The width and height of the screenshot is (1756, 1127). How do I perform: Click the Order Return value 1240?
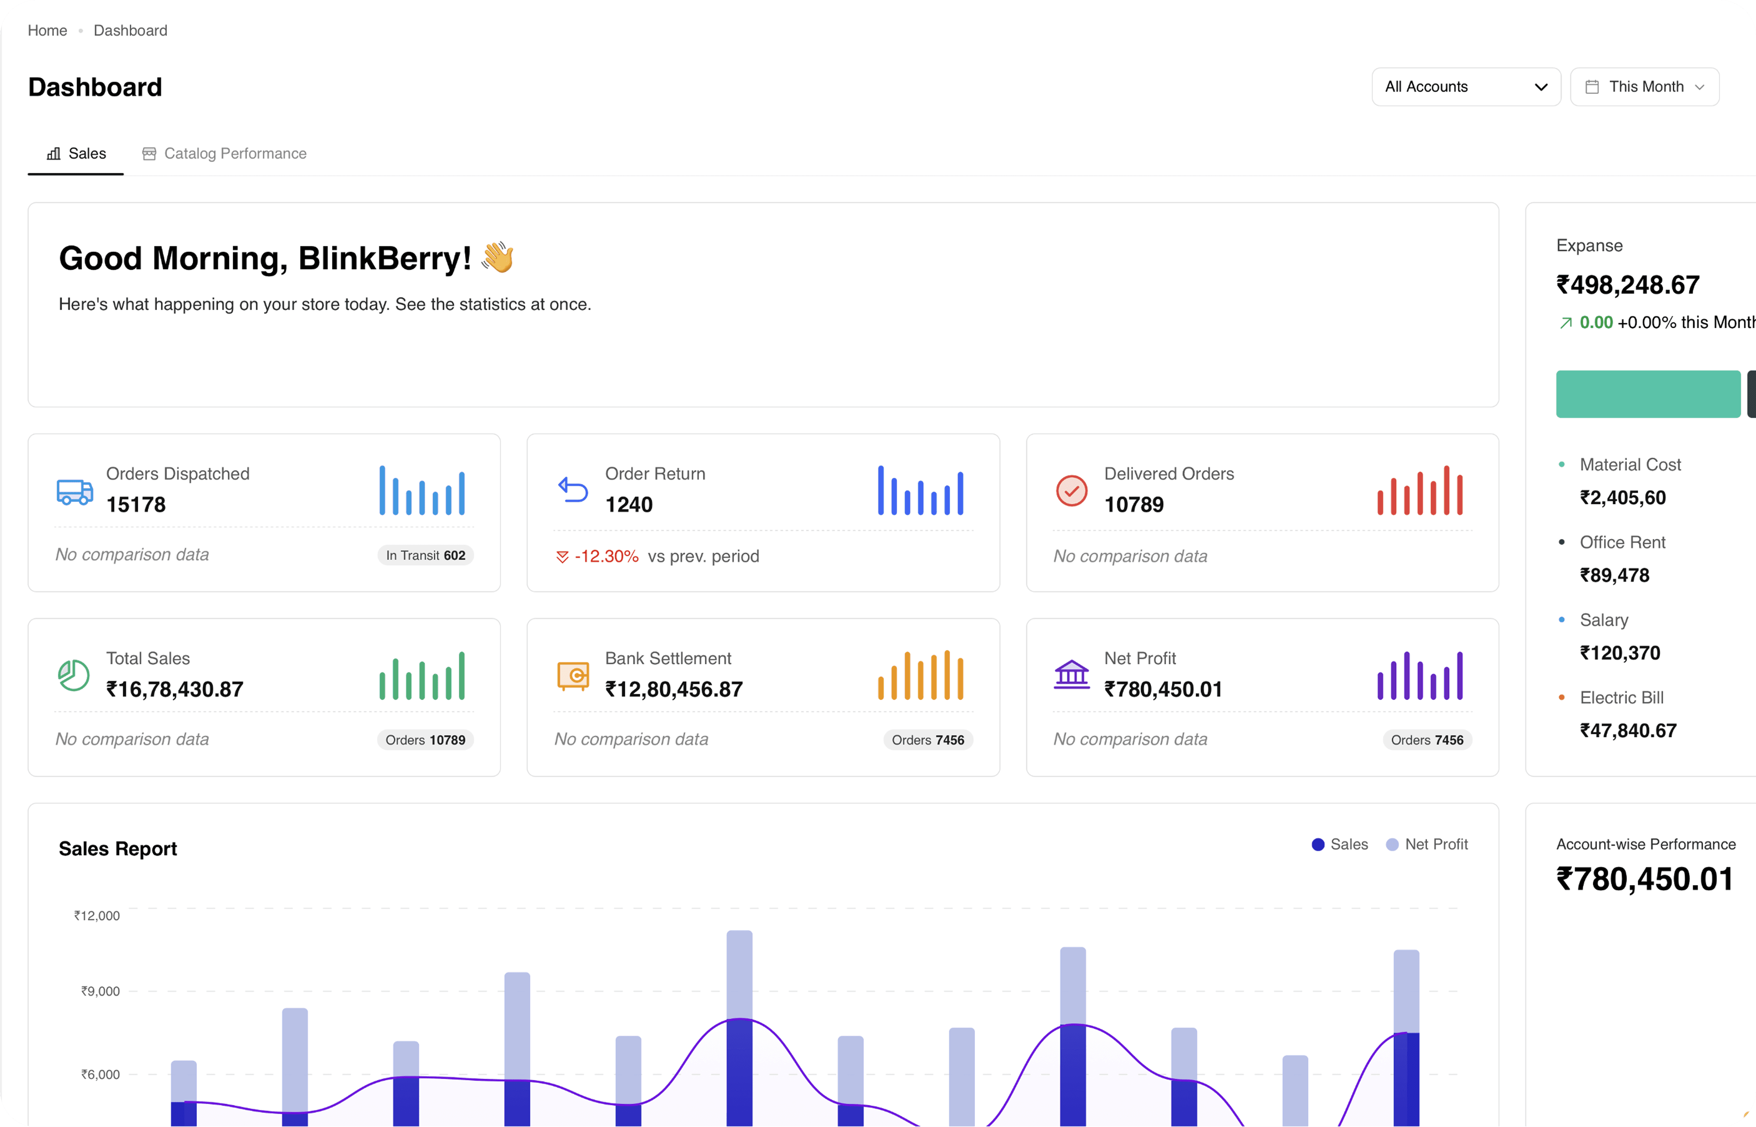(629, 505)
